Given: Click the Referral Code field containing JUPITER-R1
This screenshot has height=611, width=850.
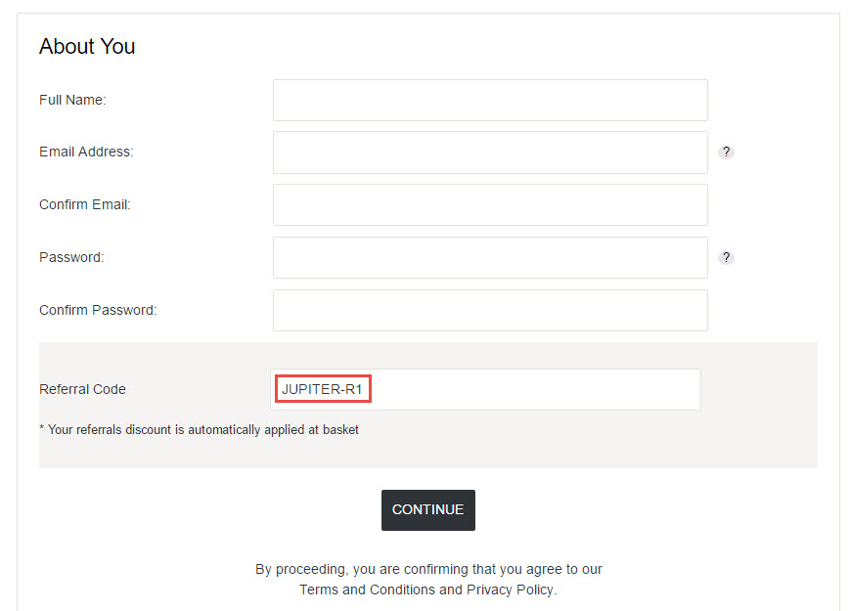Looking at the screenshot, I should [485, 389].
